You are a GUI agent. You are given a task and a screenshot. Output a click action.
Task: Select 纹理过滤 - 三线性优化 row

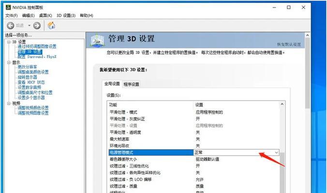(194, 166)
